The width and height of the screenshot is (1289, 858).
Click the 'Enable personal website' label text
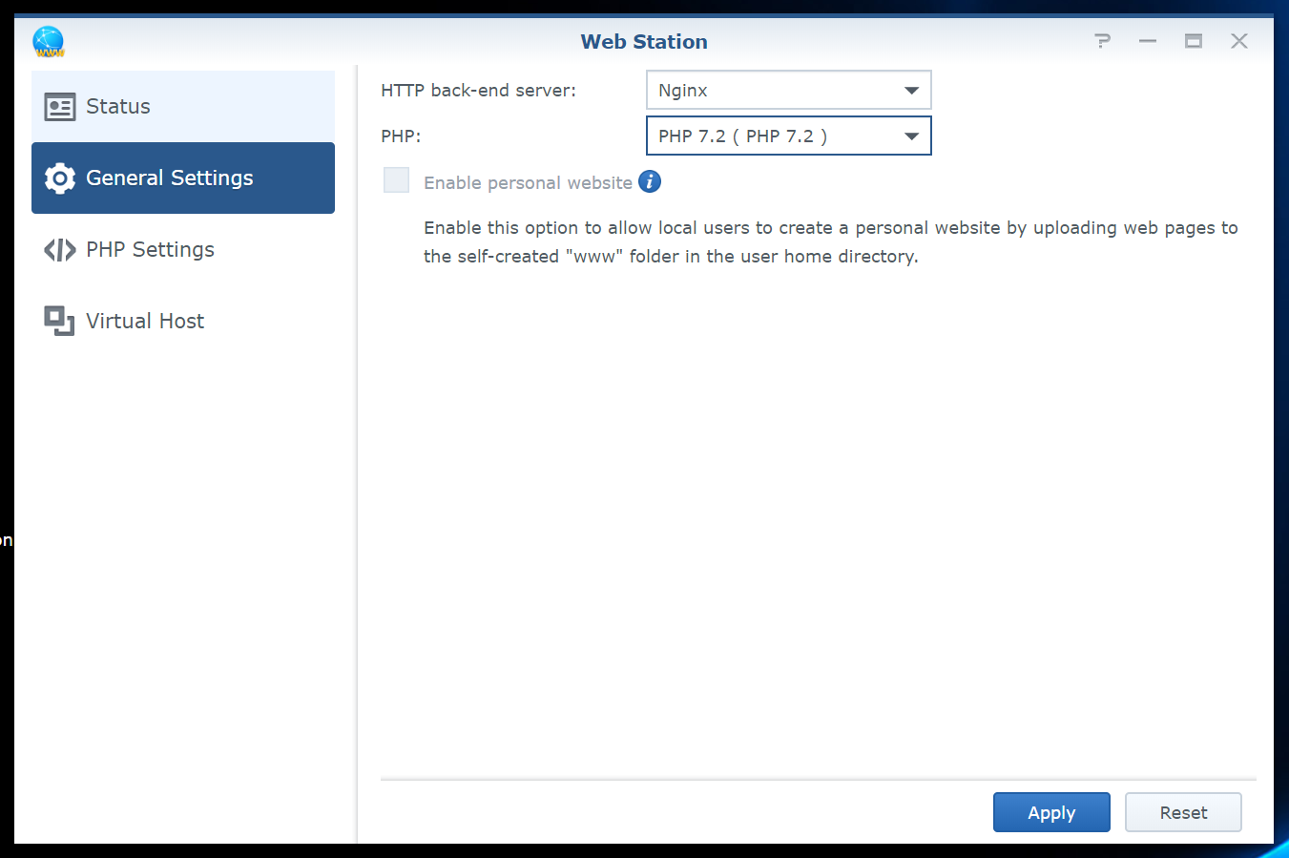[528, 183]
